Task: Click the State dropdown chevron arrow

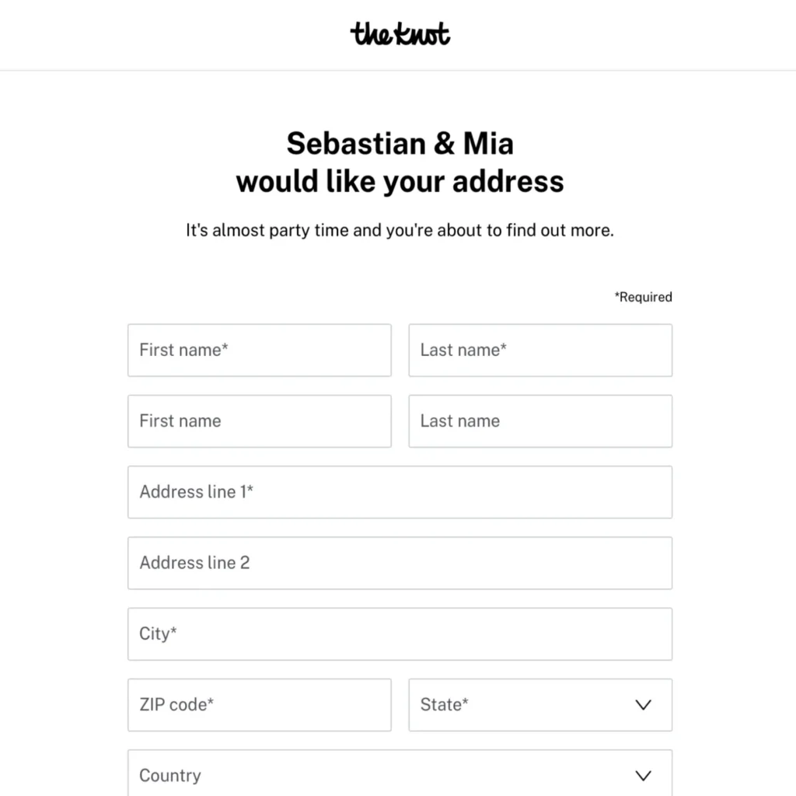Action: [643, 704]
